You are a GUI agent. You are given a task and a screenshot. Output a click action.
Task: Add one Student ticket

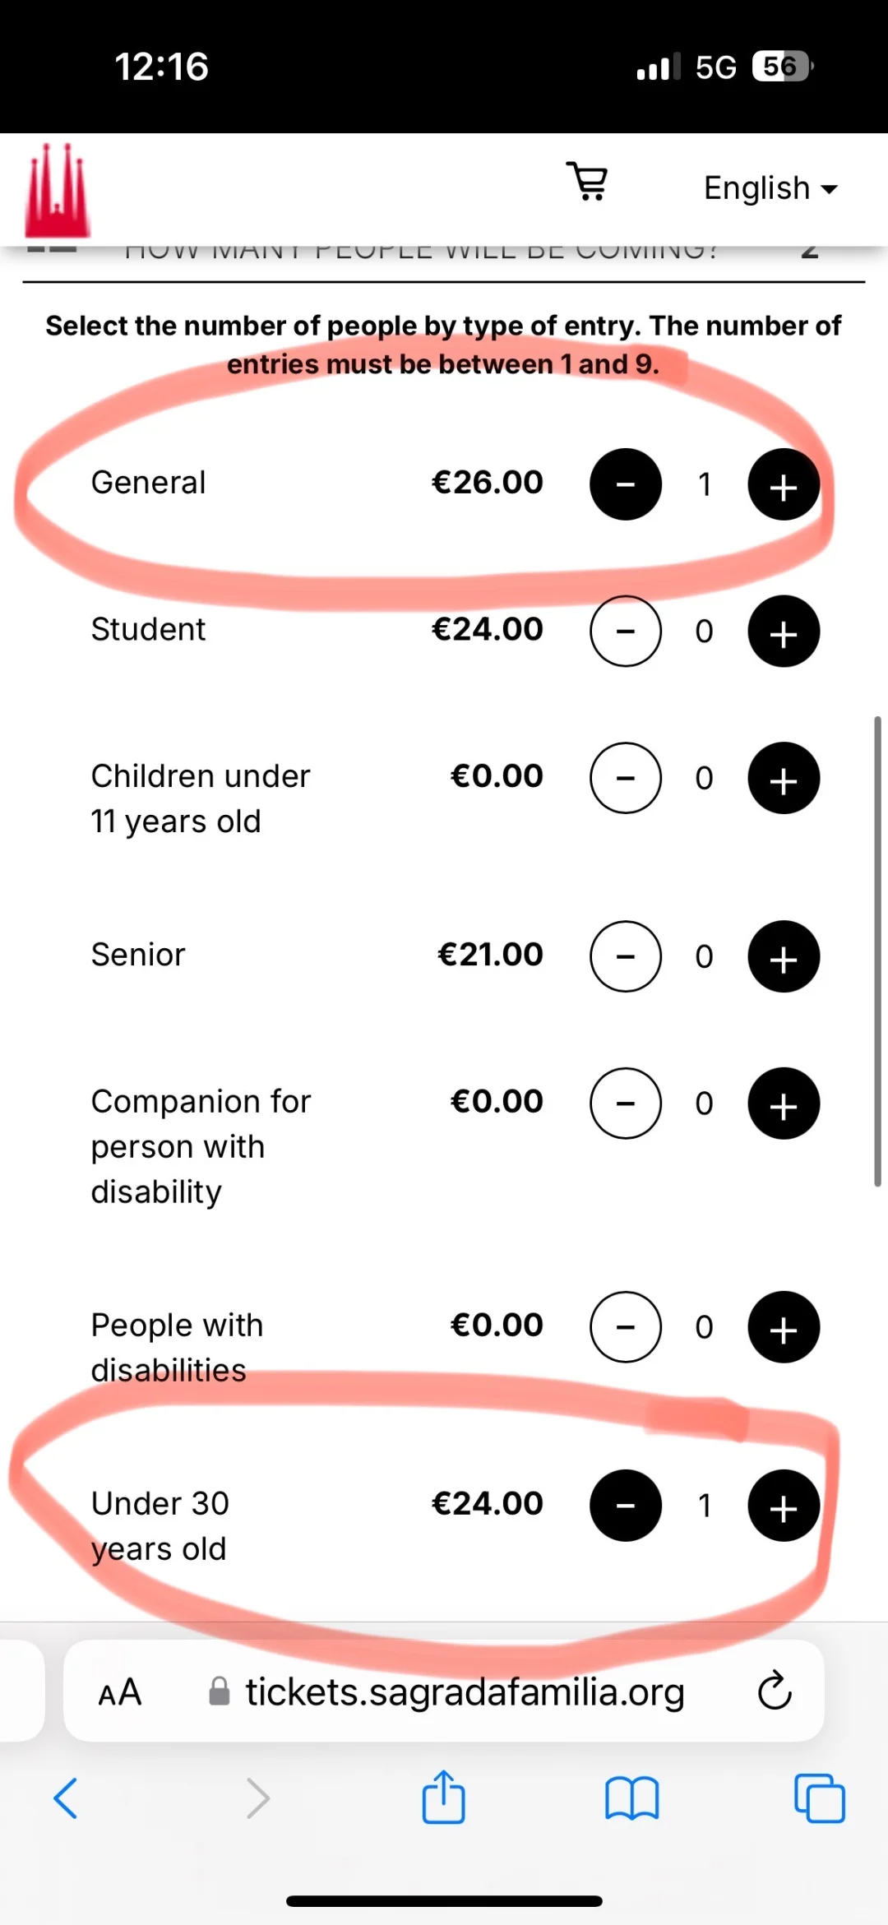783,632
